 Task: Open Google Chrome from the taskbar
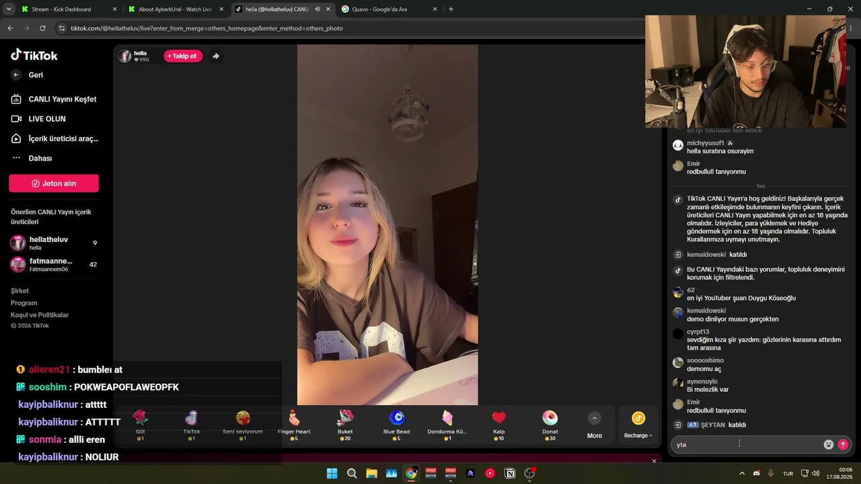pos(411,473)
